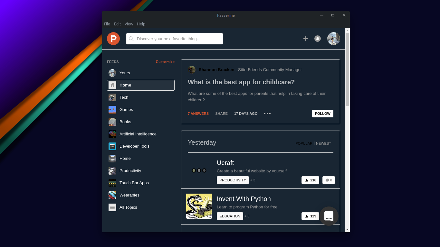Open Ucraft's 8 comments button
The width and height of the screenshot is (440, 247).
click(329, 180)
